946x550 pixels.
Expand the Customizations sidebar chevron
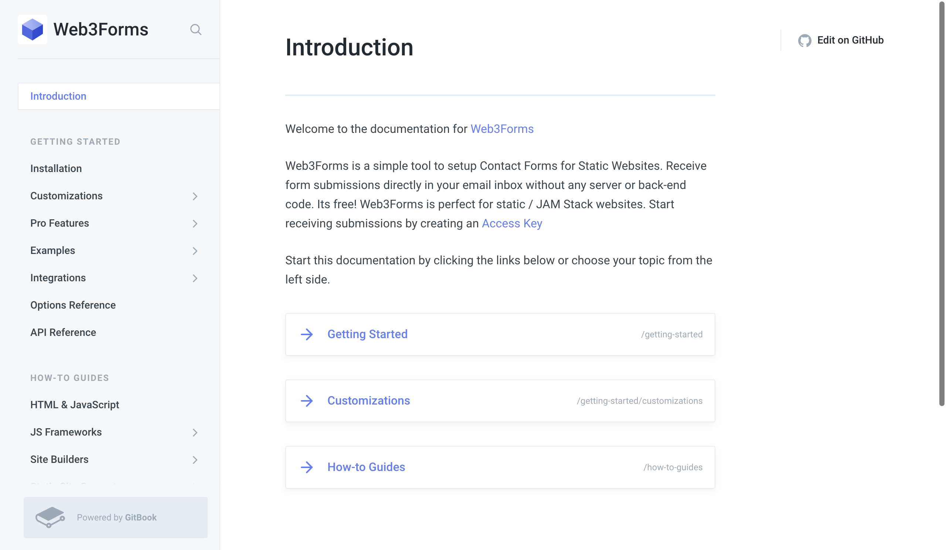click(195, 196)
